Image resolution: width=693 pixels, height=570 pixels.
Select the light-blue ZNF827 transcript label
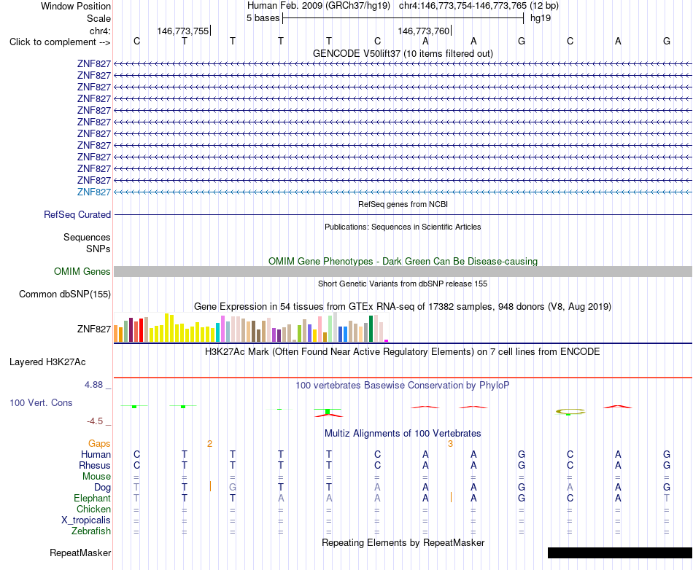coord(93,192)
